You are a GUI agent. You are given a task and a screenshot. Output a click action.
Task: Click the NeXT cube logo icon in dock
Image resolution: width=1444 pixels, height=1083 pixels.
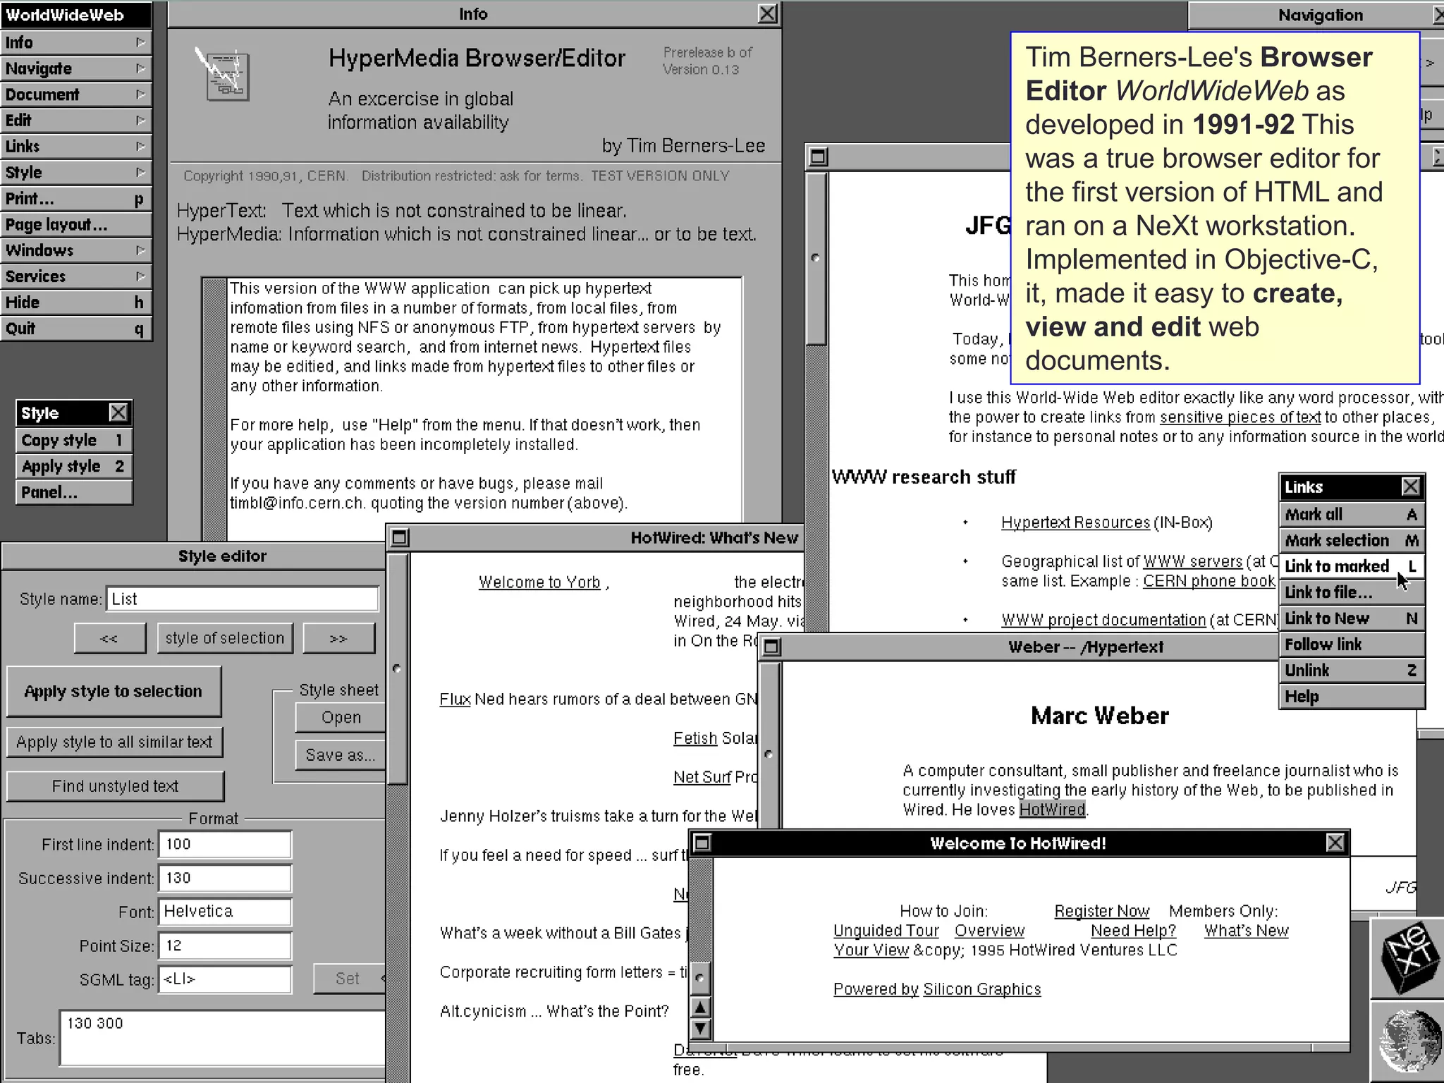(x=1408, y=957)
